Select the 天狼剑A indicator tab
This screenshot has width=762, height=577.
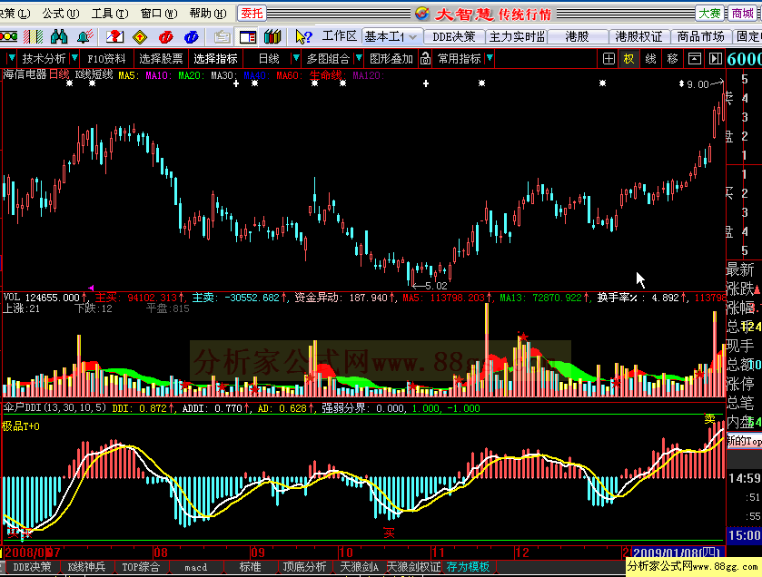tap(359, 566)
